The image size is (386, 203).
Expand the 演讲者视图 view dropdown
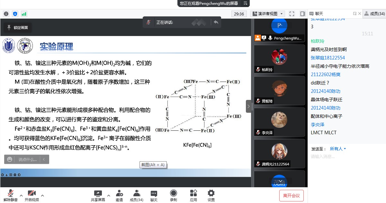(x=268, y=14)
